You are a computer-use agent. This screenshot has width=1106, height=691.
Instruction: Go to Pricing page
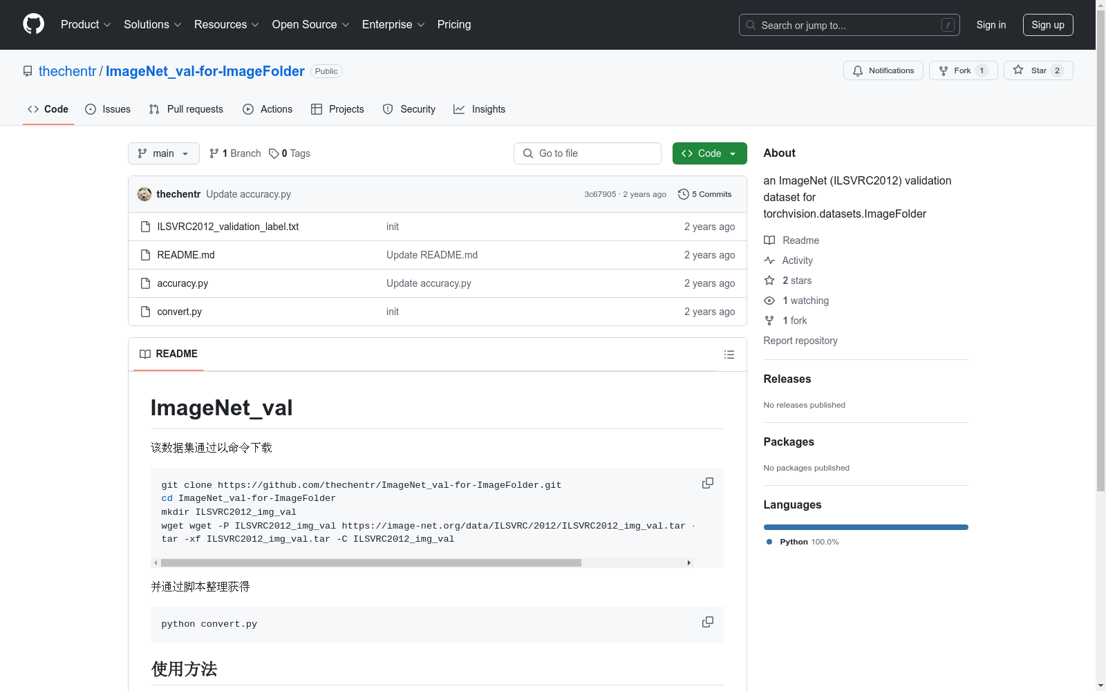click(x=454, y=25)
